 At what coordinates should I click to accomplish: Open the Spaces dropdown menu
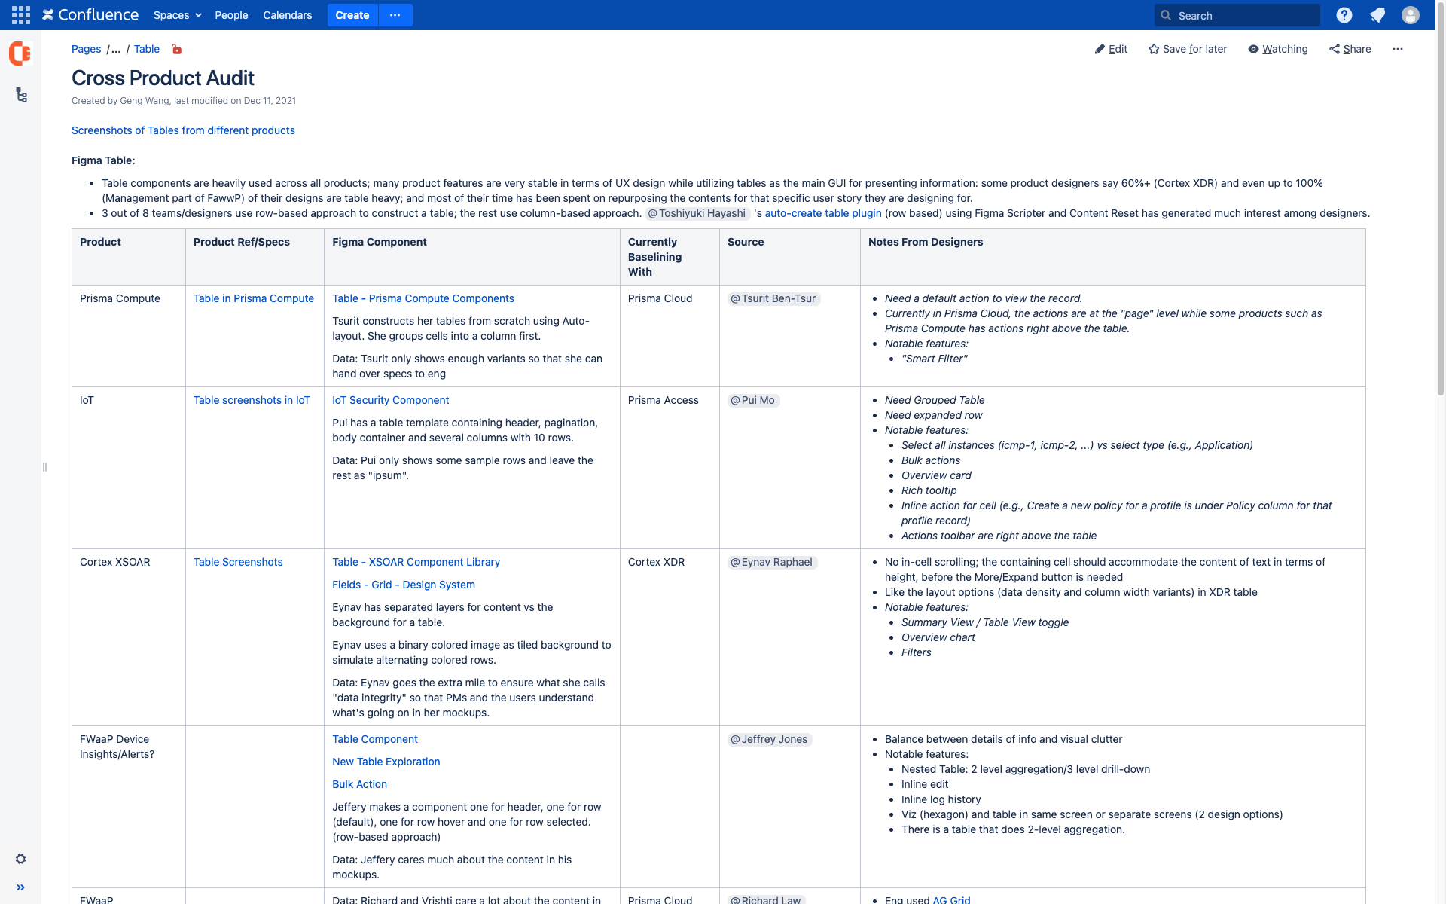pos(177,15)
